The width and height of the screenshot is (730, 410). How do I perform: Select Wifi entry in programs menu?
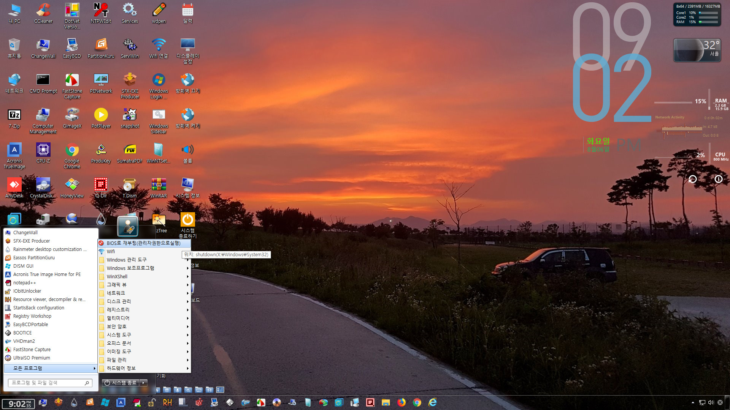coord(144,251)
